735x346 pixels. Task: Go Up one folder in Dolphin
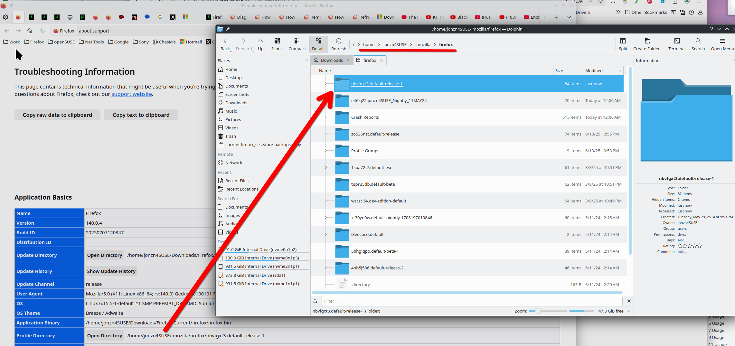[x=260, y=44]
